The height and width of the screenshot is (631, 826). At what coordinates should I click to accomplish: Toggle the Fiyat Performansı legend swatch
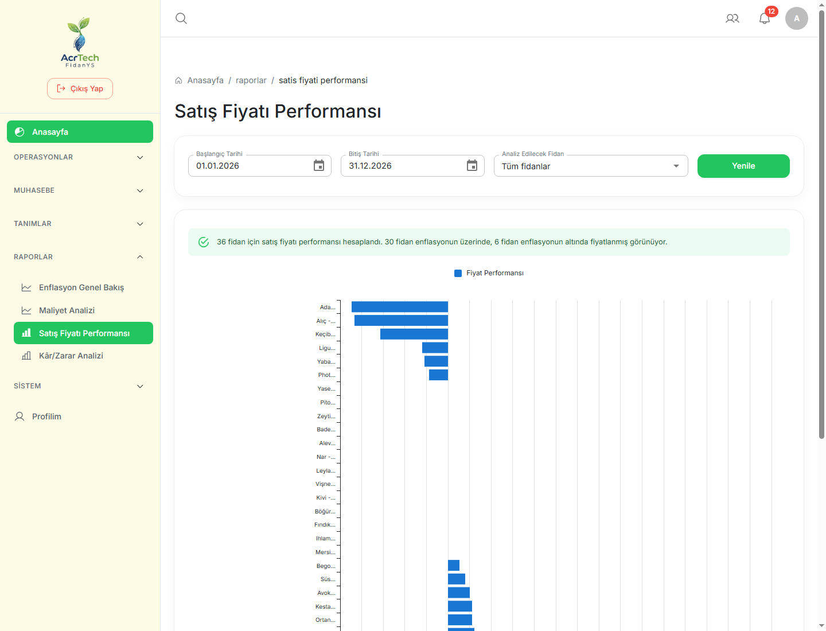pos(458,273)
